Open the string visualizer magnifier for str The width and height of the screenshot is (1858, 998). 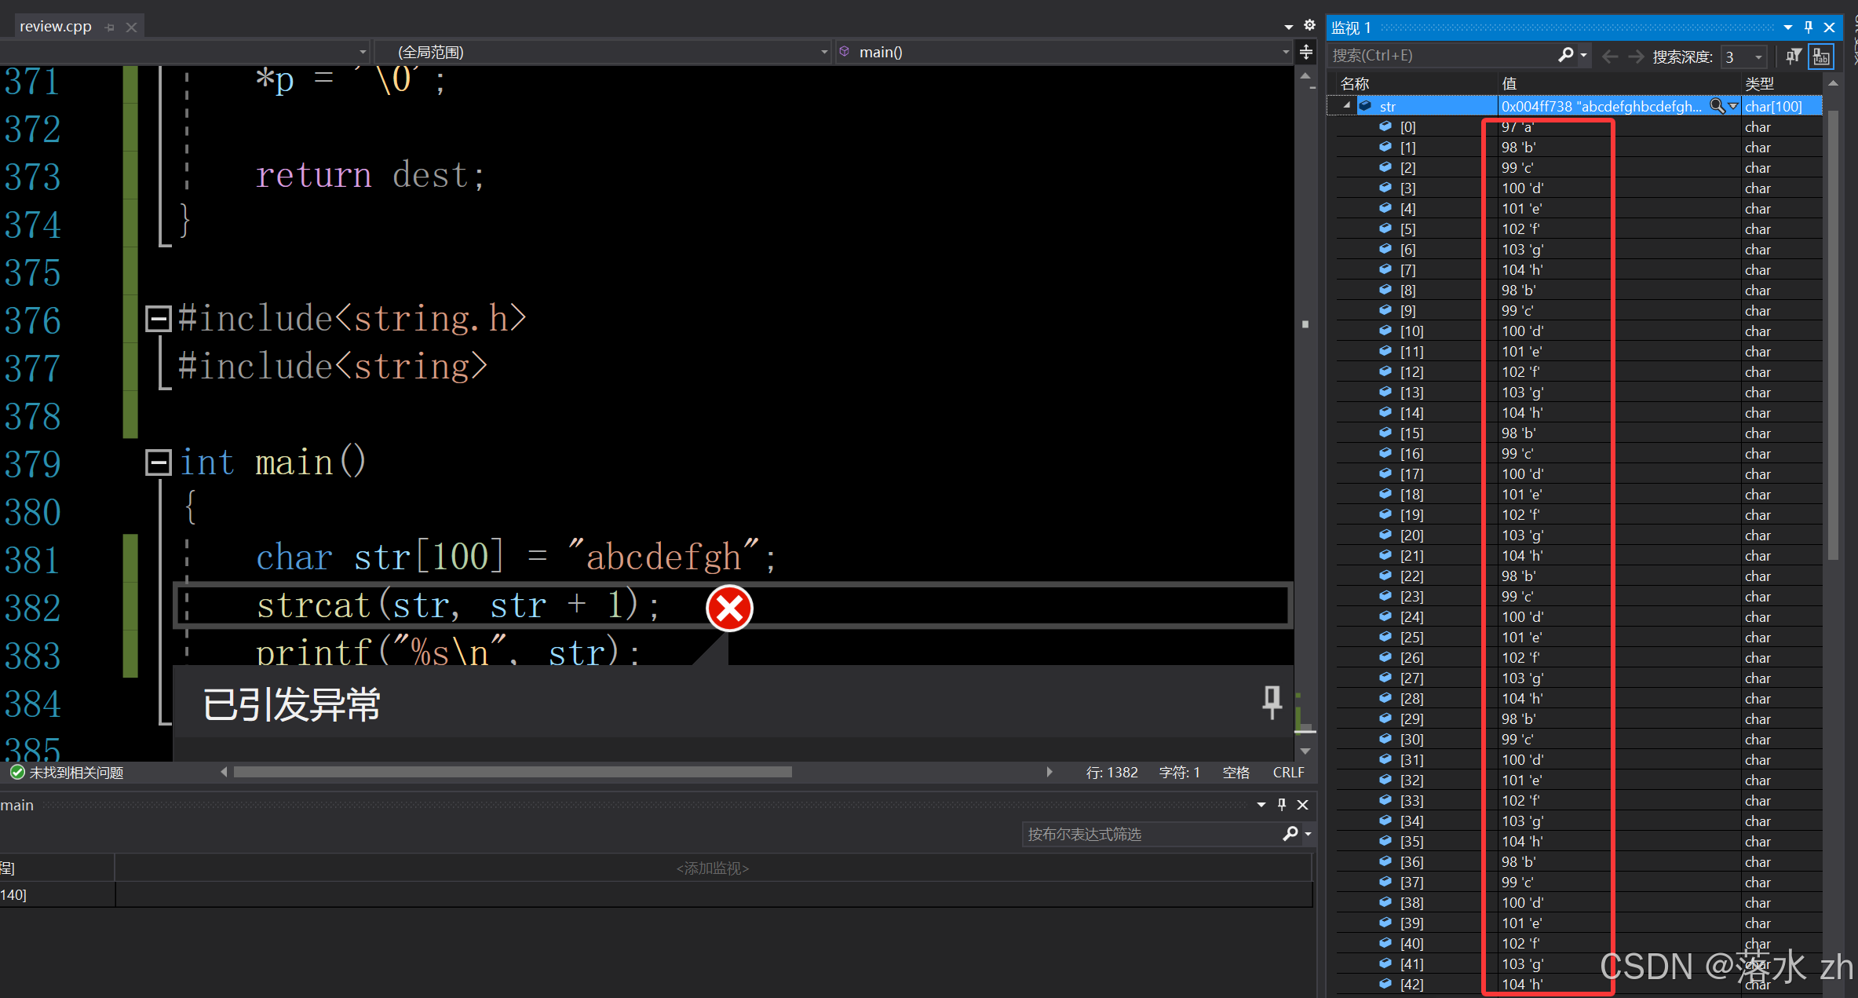(x=1717, y=106)
